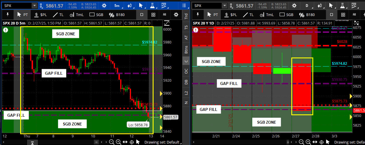Open the symbol dropdown in right chart
The width and height of the screenshot is (365, 145).
pyautogui.click(x=224, y=6)
